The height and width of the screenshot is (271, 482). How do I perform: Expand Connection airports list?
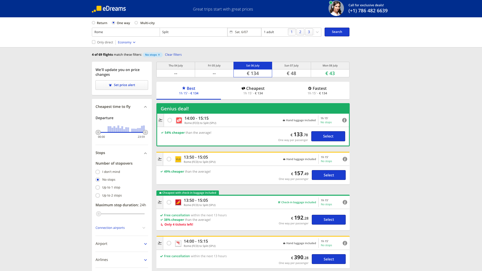tap(144, 228)
